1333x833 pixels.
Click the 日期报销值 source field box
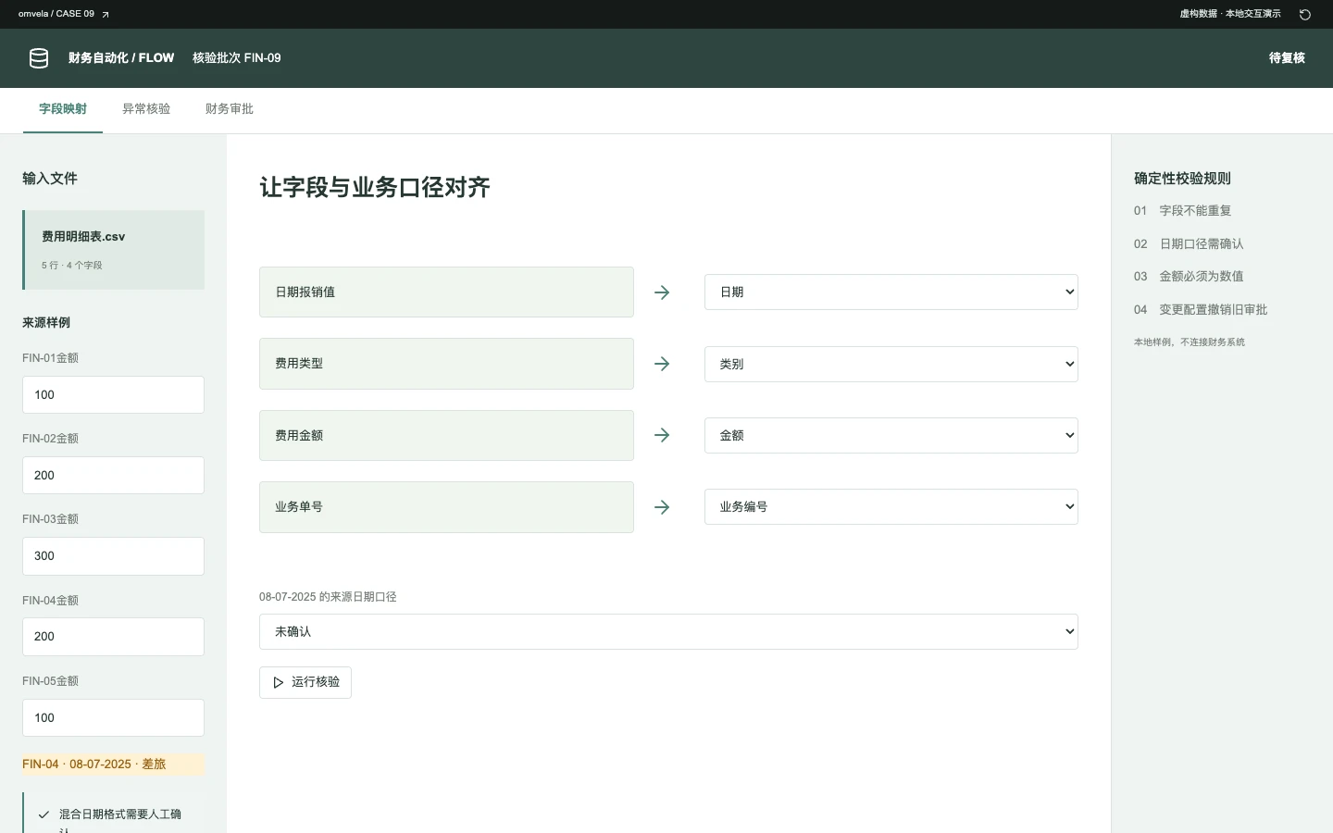[446, 292]
